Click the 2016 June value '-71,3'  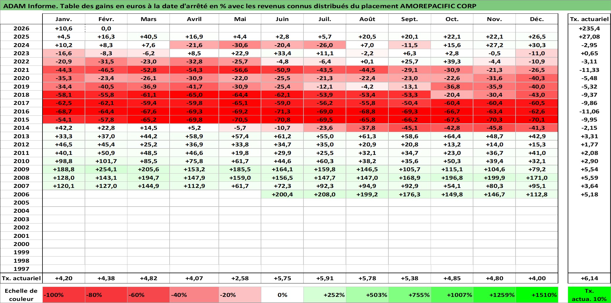tap(282, 111)
